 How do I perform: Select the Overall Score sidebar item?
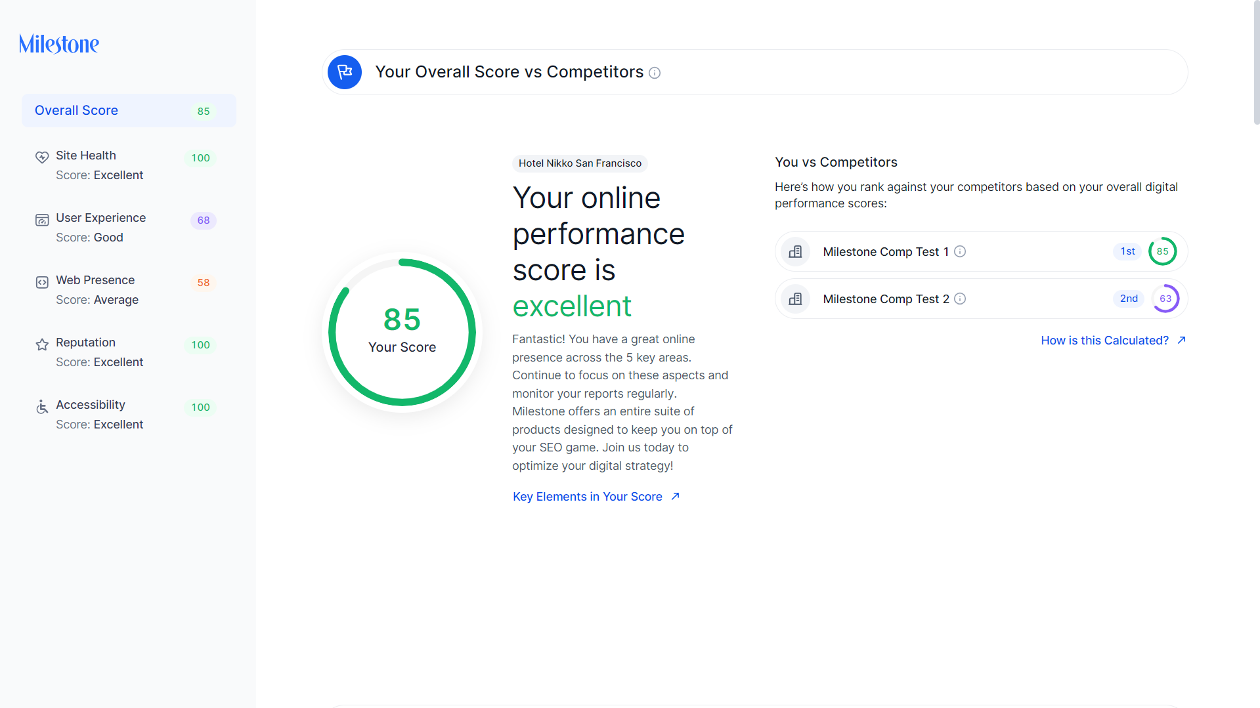point(129,110)
